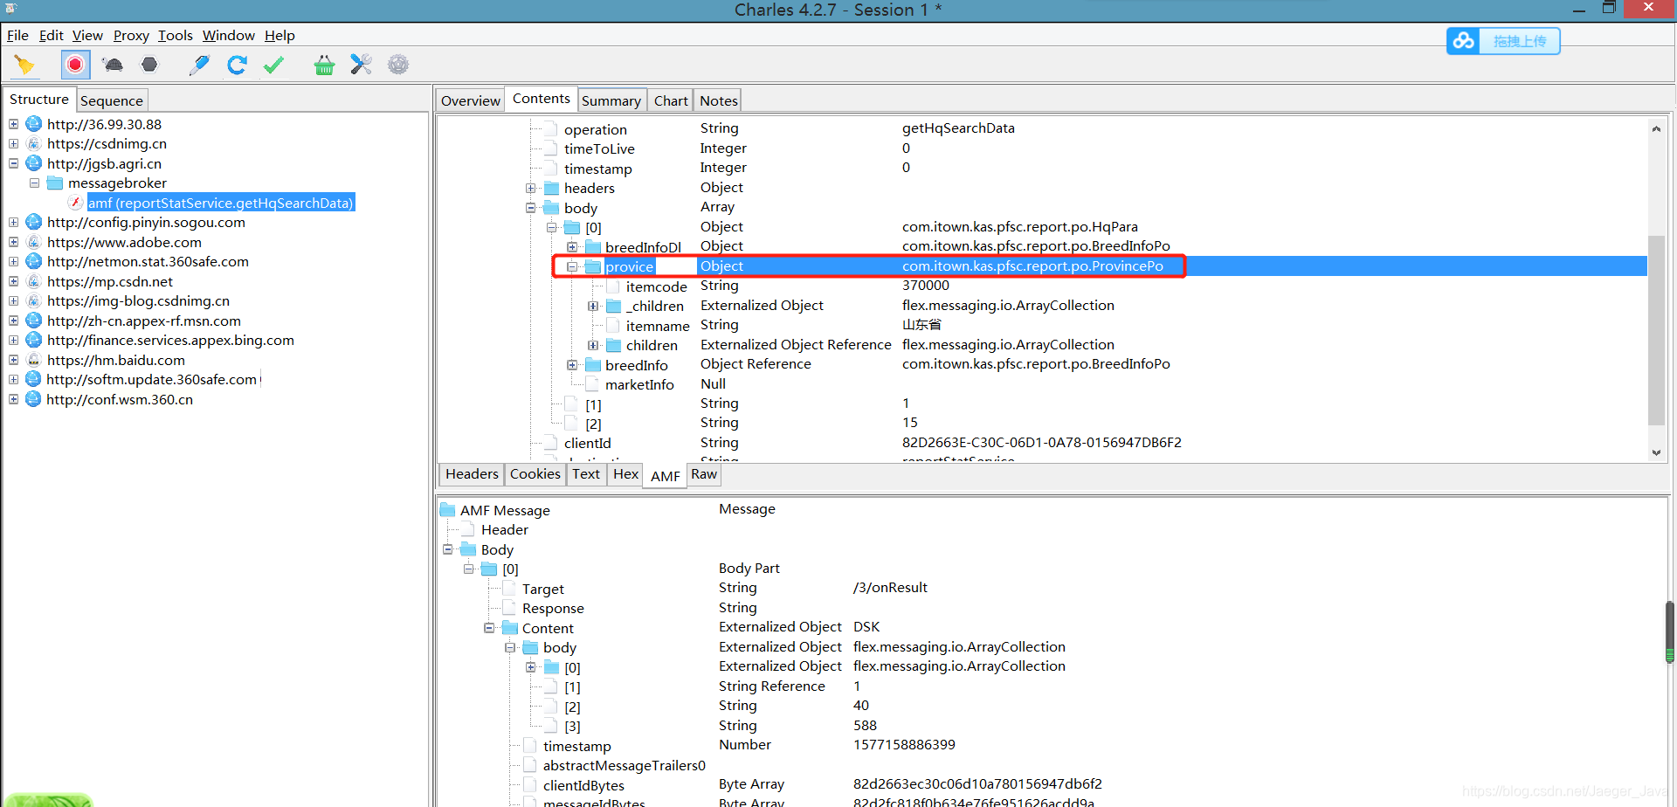The height and width of the screenshot is (807, 1677).
Task: Click request pane scroll down arrow
Action: tap(1656, 452)
